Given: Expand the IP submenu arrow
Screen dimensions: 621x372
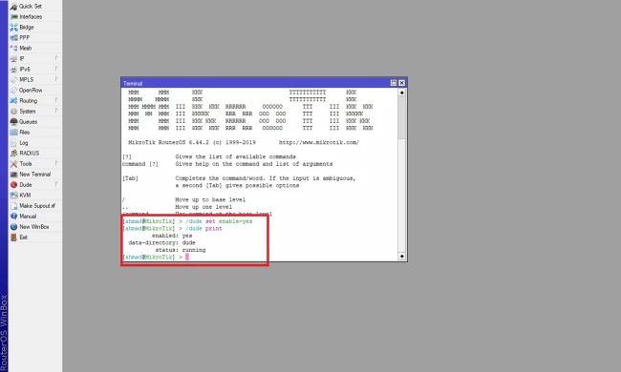Looking at the screenshot, I should click(56, 58).
